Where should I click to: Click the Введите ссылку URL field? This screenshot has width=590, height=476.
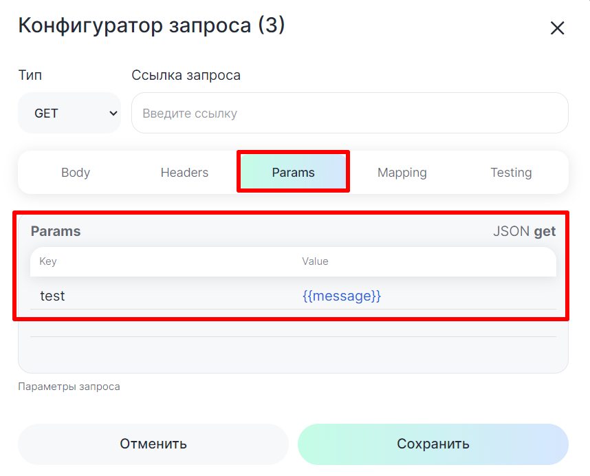coord(349,113)
